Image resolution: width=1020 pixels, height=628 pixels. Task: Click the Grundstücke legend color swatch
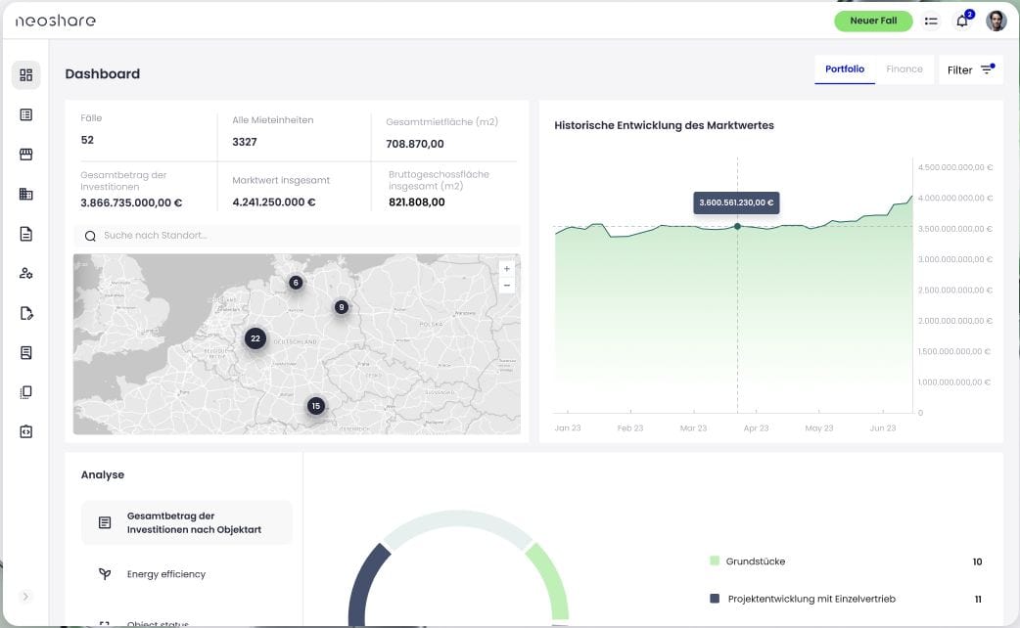click(x=715, y=561)
